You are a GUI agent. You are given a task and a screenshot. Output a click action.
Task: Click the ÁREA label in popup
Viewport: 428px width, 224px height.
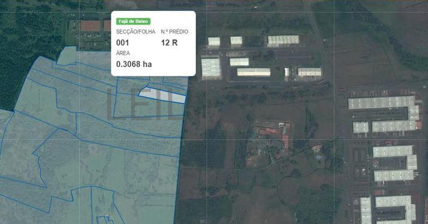pos(123,53)
